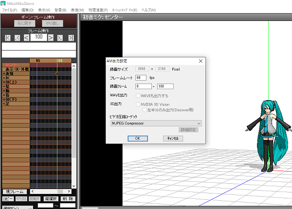Toggle left-half output (Discover) checkbox
292x209 pixels.
(x=145, y=110)
